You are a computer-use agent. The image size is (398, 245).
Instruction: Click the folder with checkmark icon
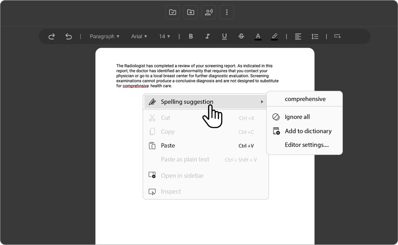[x=172, y=12]
